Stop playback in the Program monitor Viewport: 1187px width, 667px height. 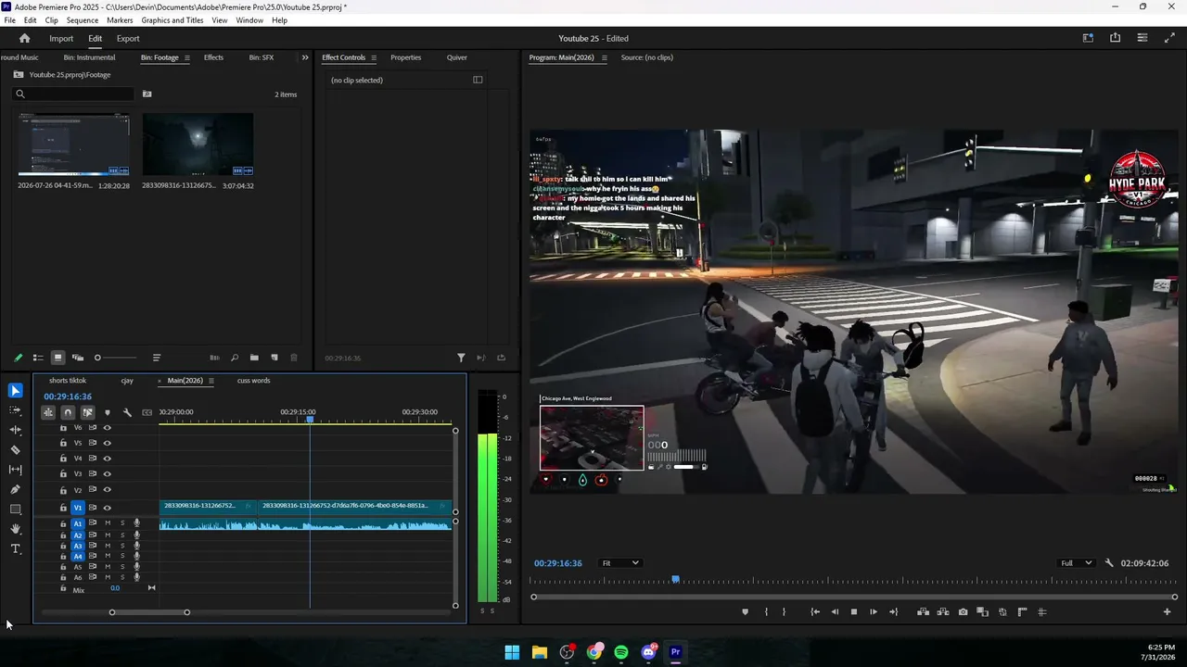854,611
